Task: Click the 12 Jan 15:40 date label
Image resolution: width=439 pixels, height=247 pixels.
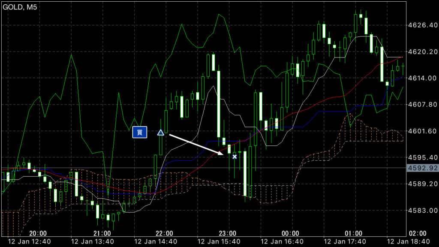Action: point(219,241)
